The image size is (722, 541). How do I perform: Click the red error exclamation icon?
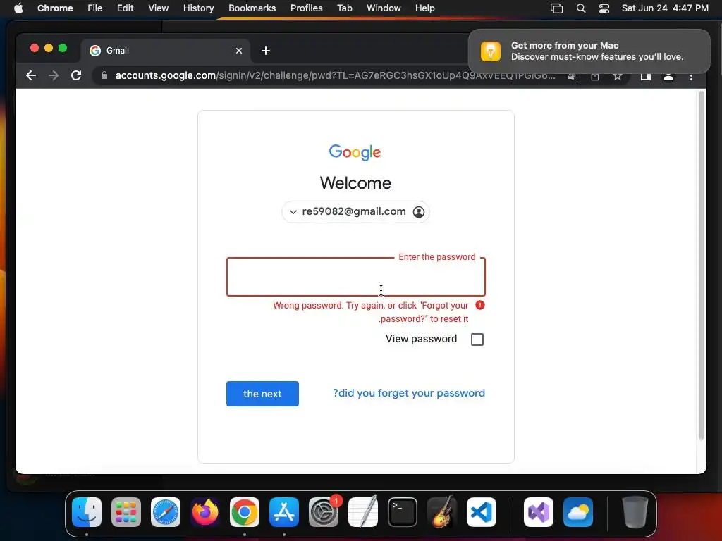[x=479, y=305]
